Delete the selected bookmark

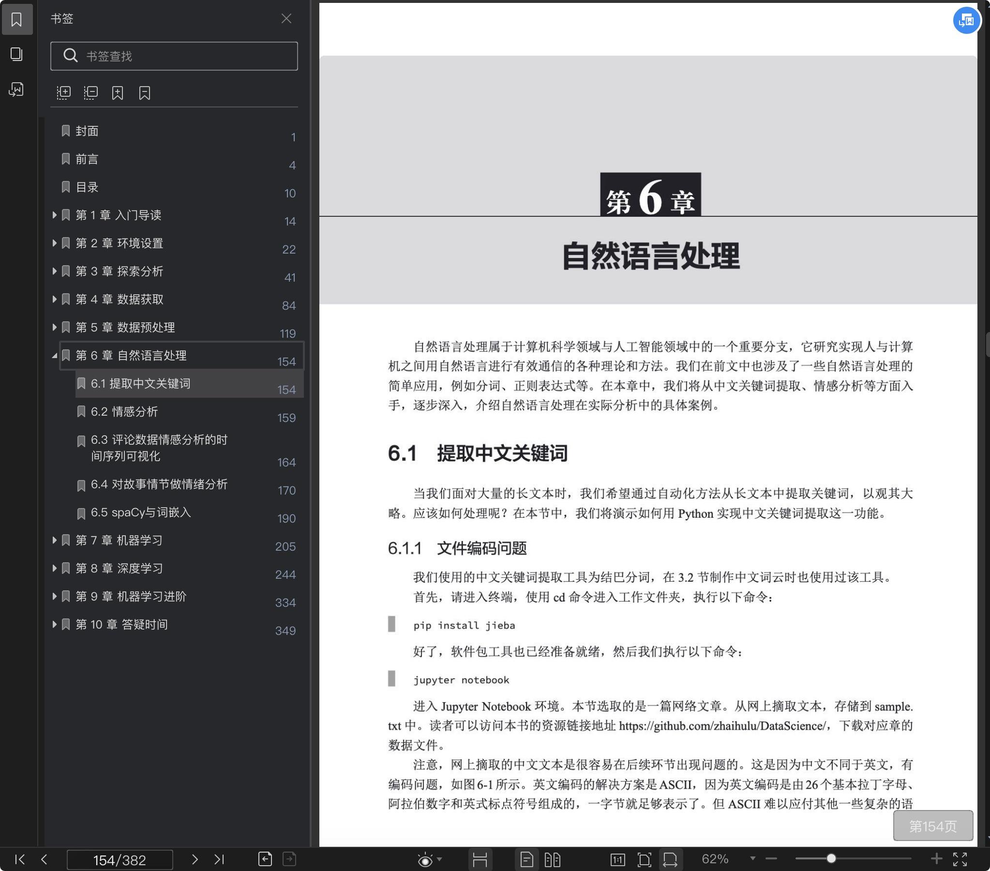144,92
